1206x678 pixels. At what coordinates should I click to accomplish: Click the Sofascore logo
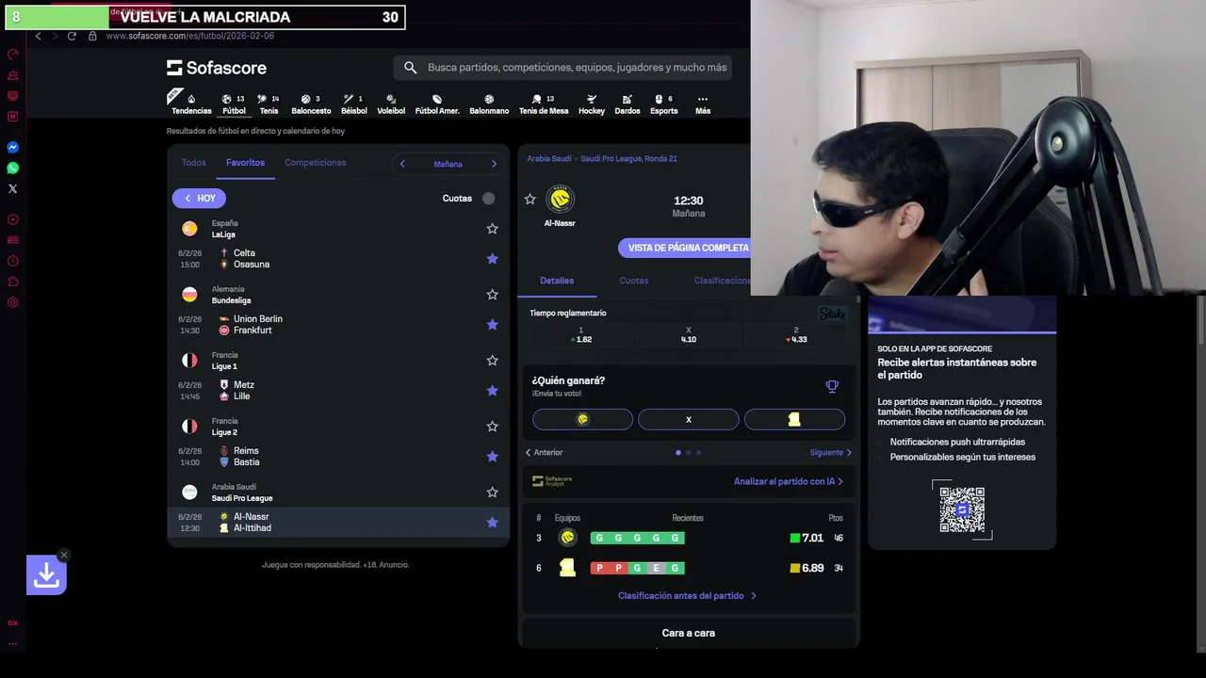217,68
